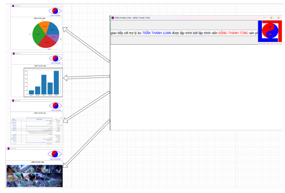This screenshot has height=193, width=285.
Task: Click the HIỂN THỊ DỮ LIỆU heading above the bar chart
Action: 40,66
